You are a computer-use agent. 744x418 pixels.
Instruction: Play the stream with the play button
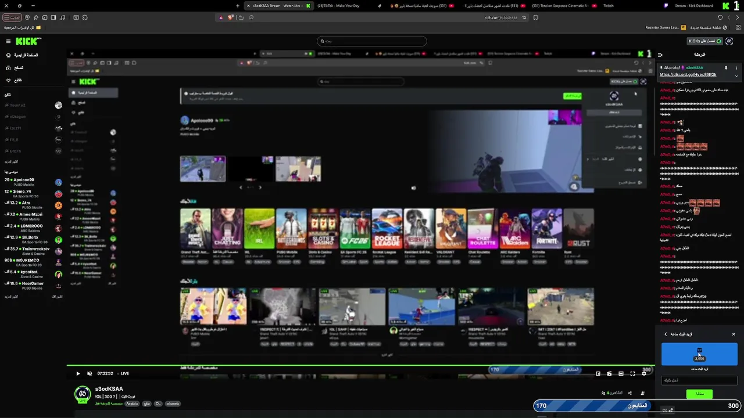(78, 373)
